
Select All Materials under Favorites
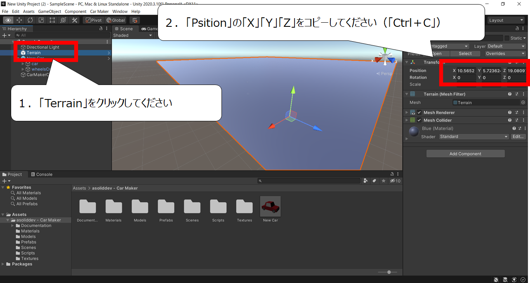pyautogui.click(x=28, y=193)
